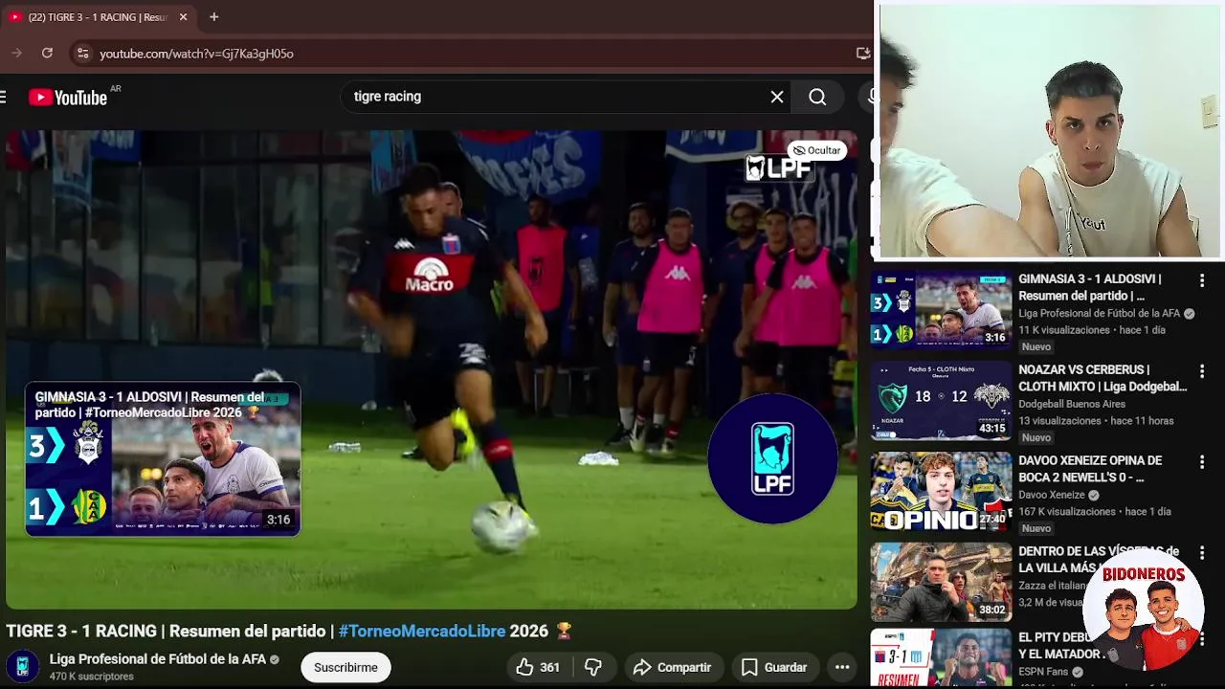Screen dimensions: 1225x689
Task: Open GIMNASIA 3 - 1 ALDOSIVI sidebar thumbnail
Action: click(x=941, y=310)
